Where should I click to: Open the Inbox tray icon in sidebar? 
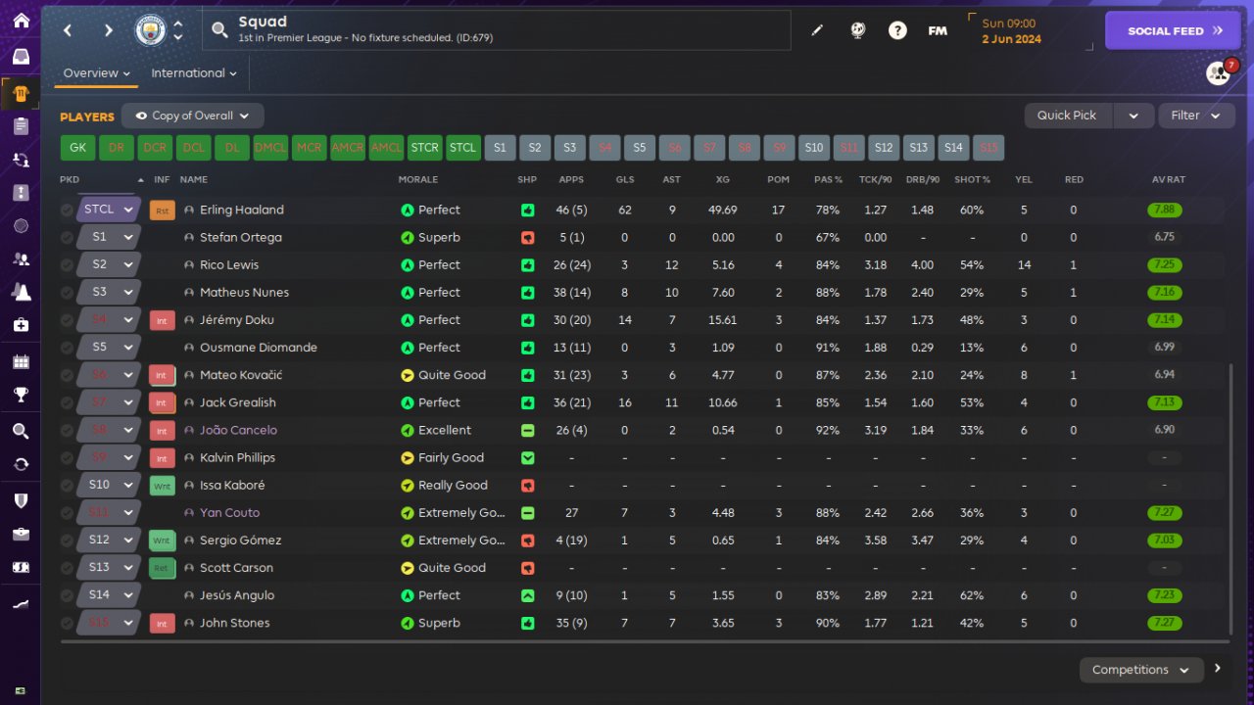[x=21, y=57]
